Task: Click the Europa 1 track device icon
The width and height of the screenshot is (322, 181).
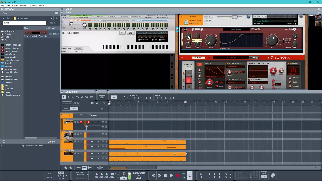Action: point(68,134)
